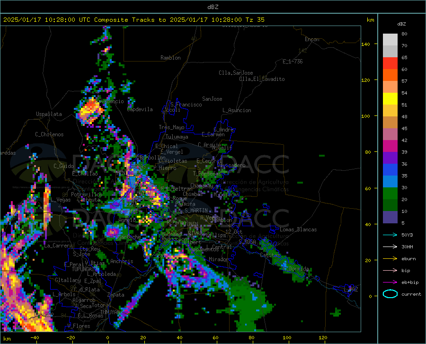Select the magenta 42 dBZ color swatch
426x344 pixels.
point(390,146)
